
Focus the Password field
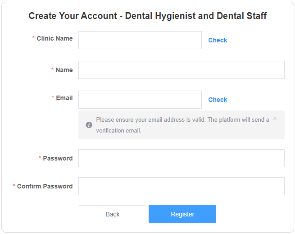(182, 158)
